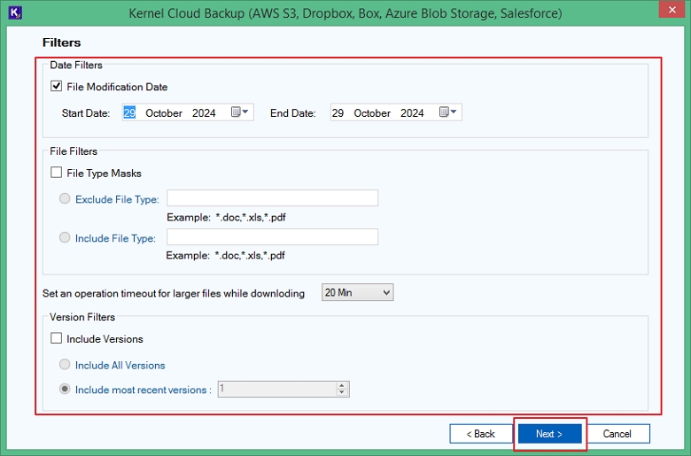The image size is (691, 456).
Task: Click the Cancel button
Action: tap(617, 434)
